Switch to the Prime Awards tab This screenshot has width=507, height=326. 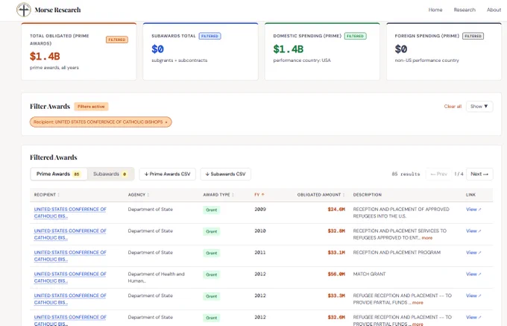[x=58, y=174]
